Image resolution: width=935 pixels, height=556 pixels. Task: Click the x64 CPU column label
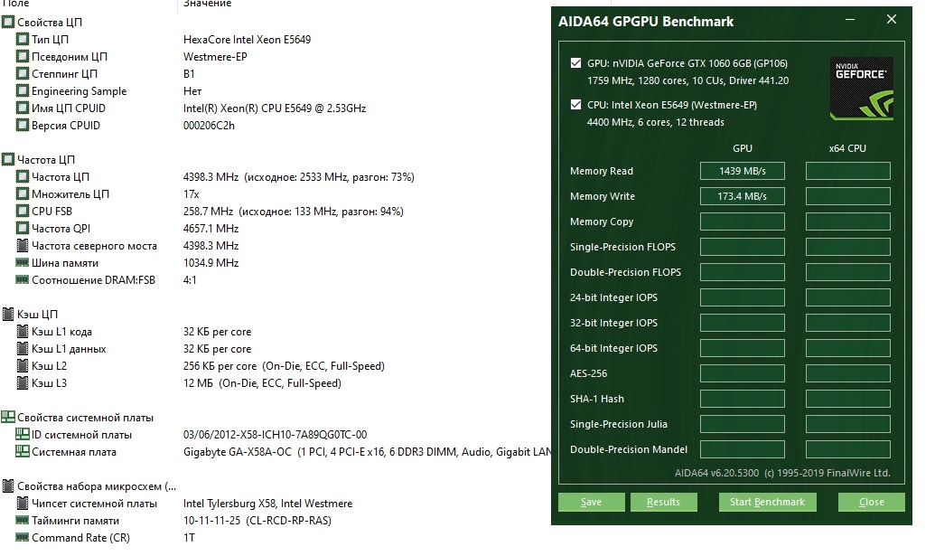[x=847, y=148]
